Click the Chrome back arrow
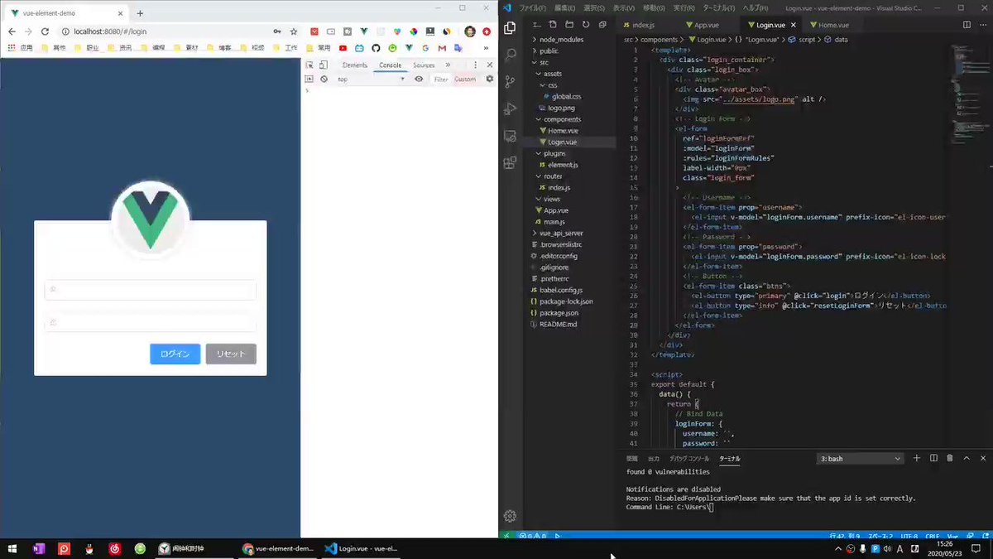The height and width of the screenshot is (559, 993). pos(12,31)
